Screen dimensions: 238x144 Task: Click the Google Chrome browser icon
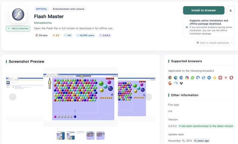(x=170, y=78)
